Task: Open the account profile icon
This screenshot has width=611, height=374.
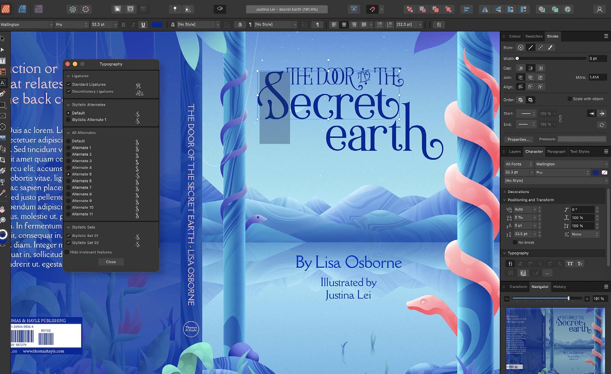Action: coord(599,9)
